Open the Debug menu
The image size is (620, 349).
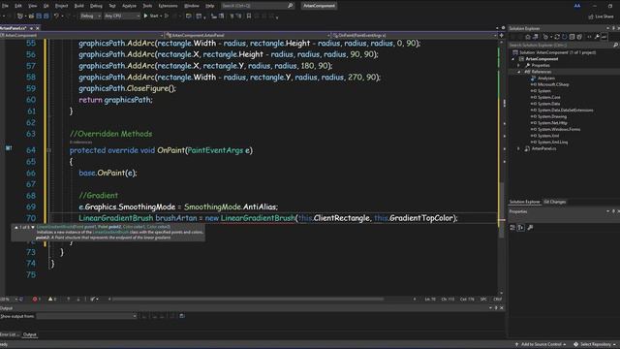tap(96, 6)
